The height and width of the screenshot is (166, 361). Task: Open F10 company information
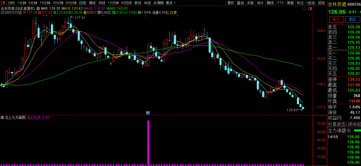[280, 3]
